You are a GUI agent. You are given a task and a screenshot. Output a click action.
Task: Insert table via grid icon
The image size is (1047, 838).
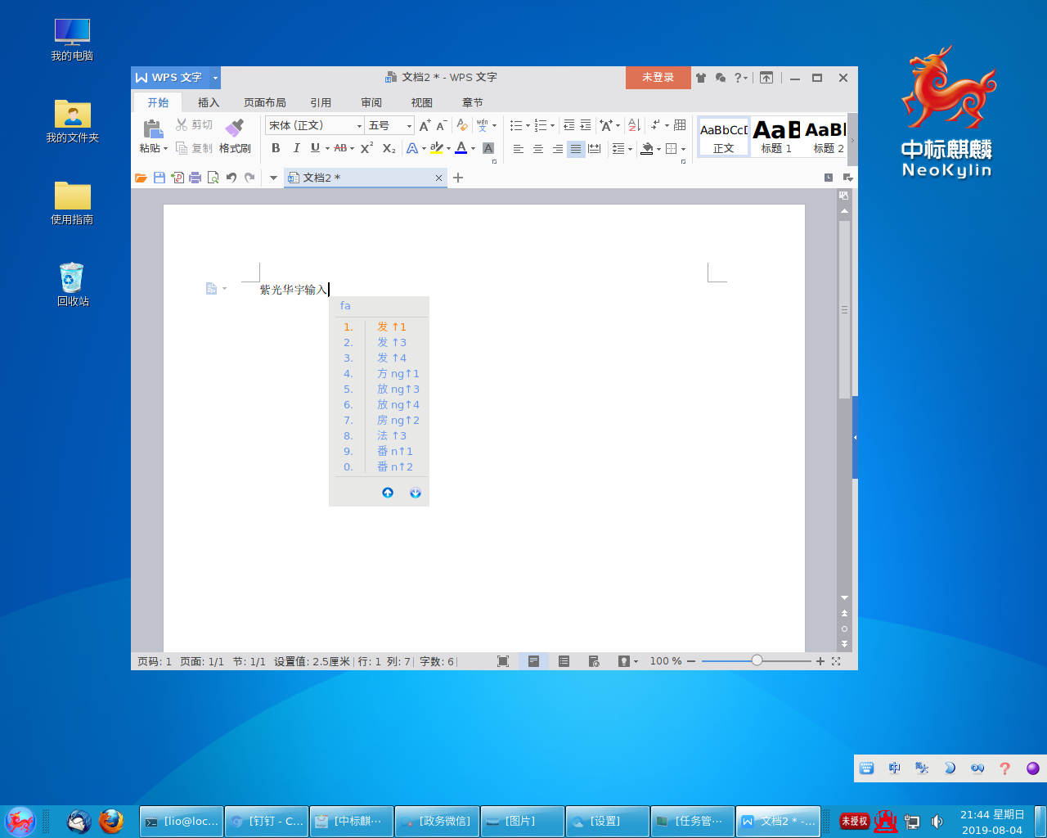click(680, 125)
